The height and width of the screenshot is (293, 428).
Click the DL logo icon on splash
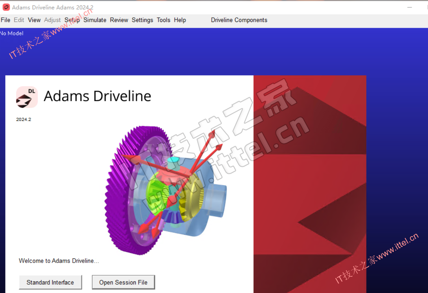click(x=27, y=97)
